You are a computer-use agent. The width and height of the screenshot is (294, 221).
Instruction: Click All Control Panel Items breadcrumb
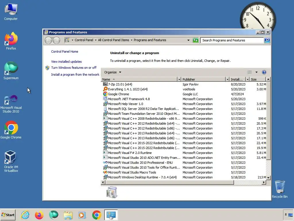(x=113, y=40)
